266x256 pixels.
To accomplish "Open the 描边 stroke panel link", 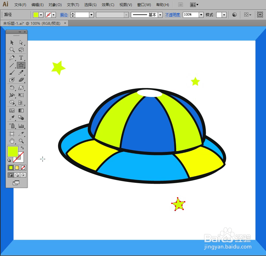I will (64, 15).
